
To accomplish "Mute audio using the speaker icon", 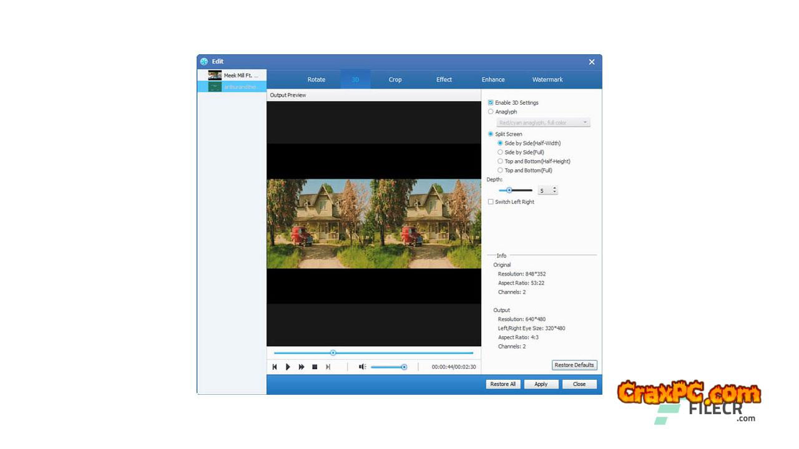I will [362, 367].
